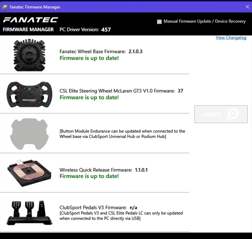Viewport: 252px width, 239px height.
Task: Click the 'ClubSport Pedals V3 Firmware:' label
Action: [93, 208]
